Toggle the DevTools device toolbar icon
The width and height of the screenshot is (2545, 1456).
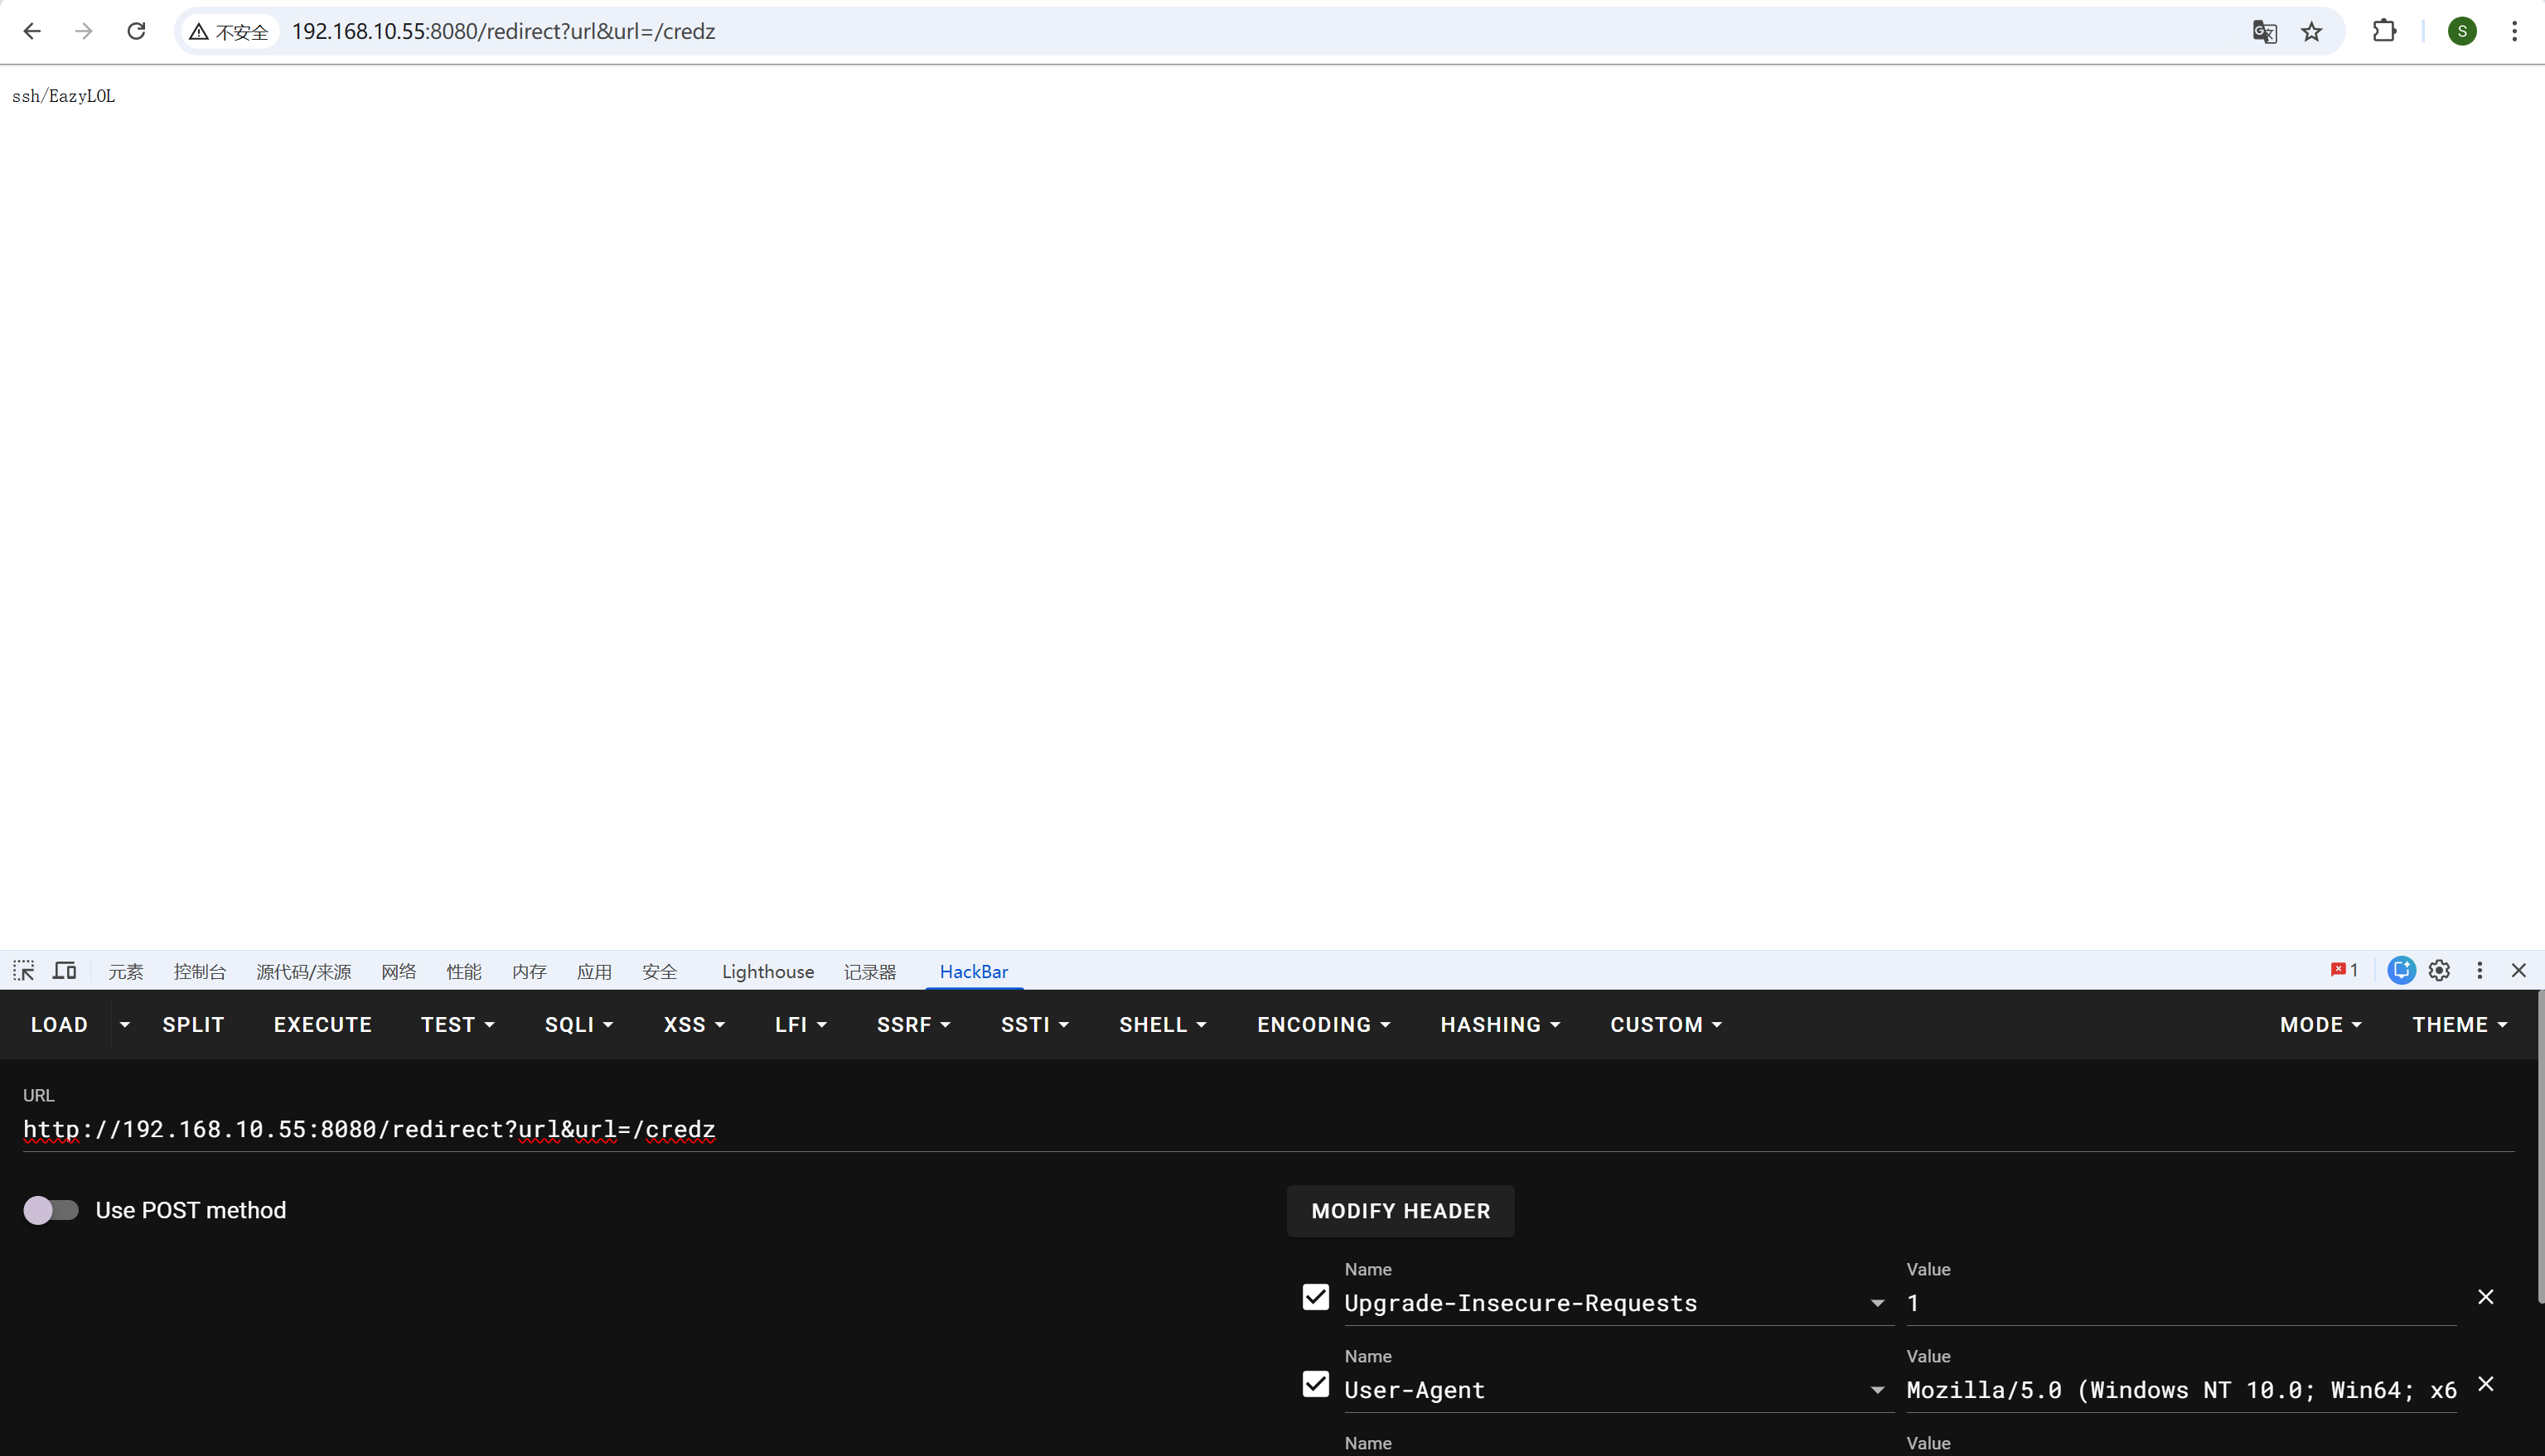coord(65,970)
